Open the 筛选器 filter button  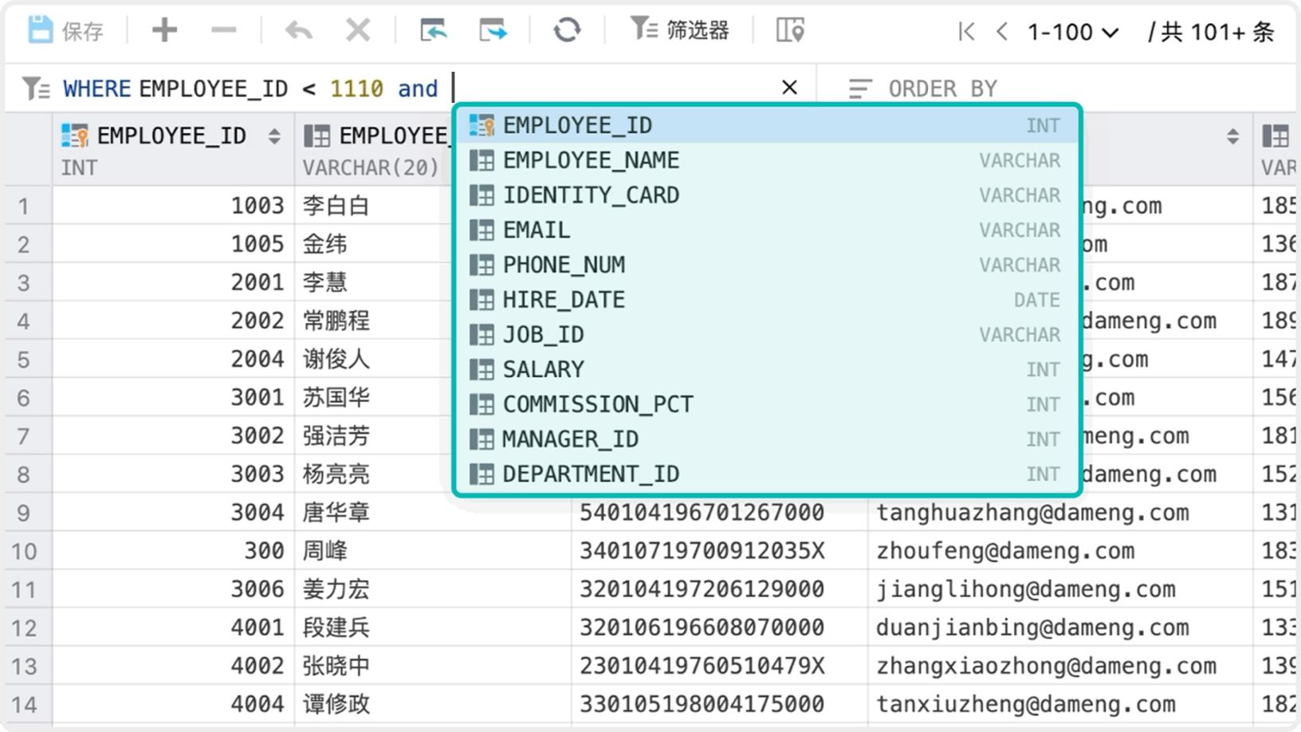(679, 30)
